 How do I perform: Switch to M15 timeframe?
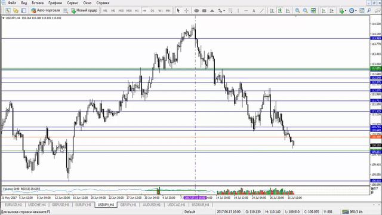[x=121, y=11]
